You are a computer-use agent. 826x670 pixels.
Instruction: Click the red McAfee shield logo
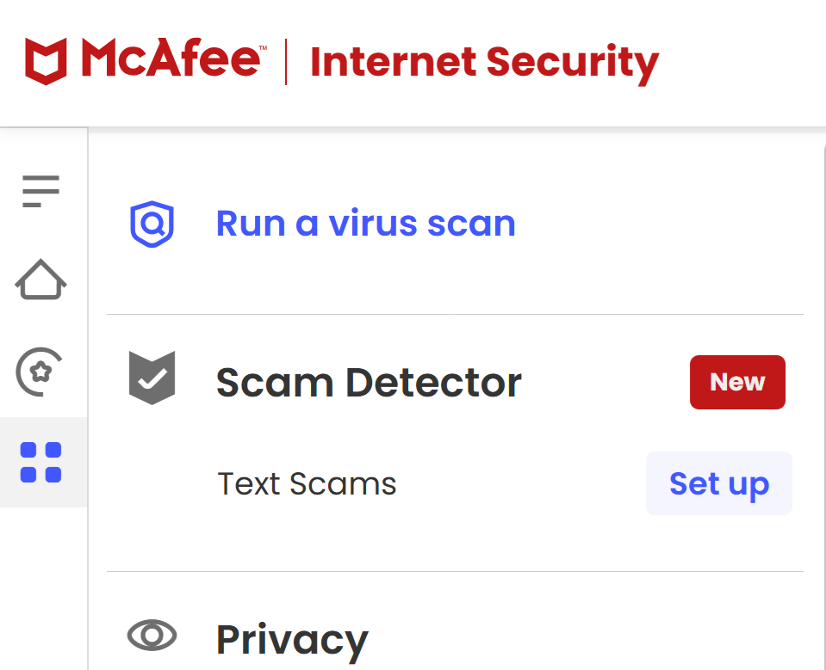tap(47, 61)
